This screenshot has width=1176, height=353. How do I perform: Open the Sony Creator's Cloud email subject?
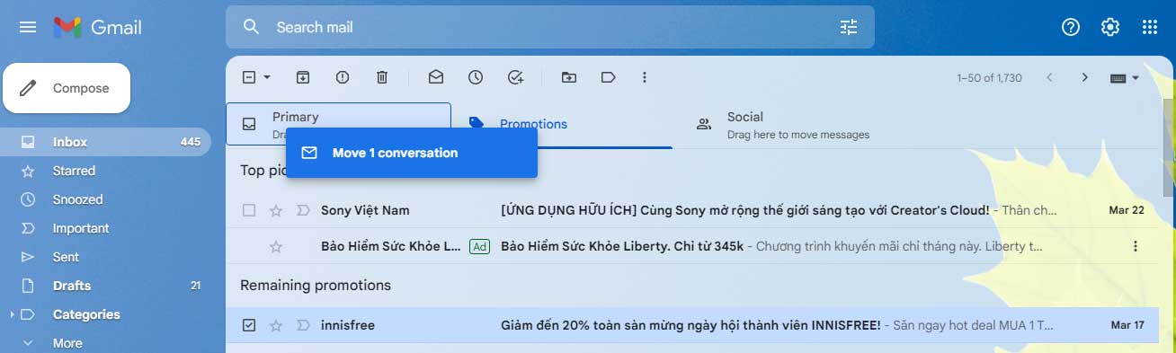tap(744, 210)
